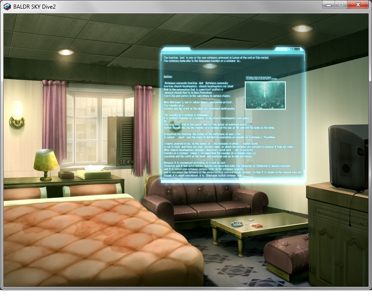Click the BALDR SKY Dive2 title bar icon
Viewport: 372px width, 297px height.
point(7,7)
